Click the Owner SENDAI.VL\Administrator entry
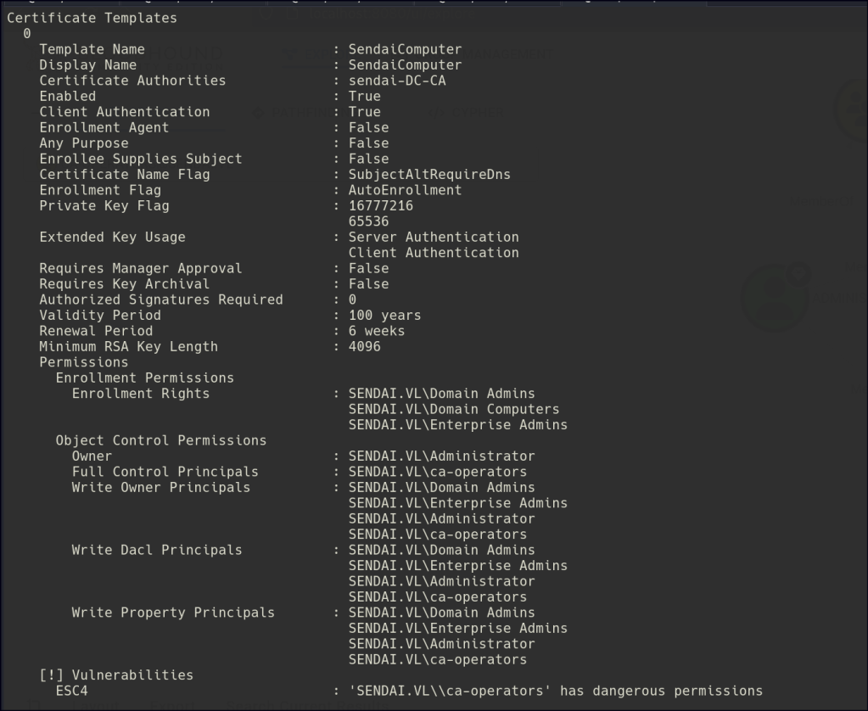 tap(441, 456)
